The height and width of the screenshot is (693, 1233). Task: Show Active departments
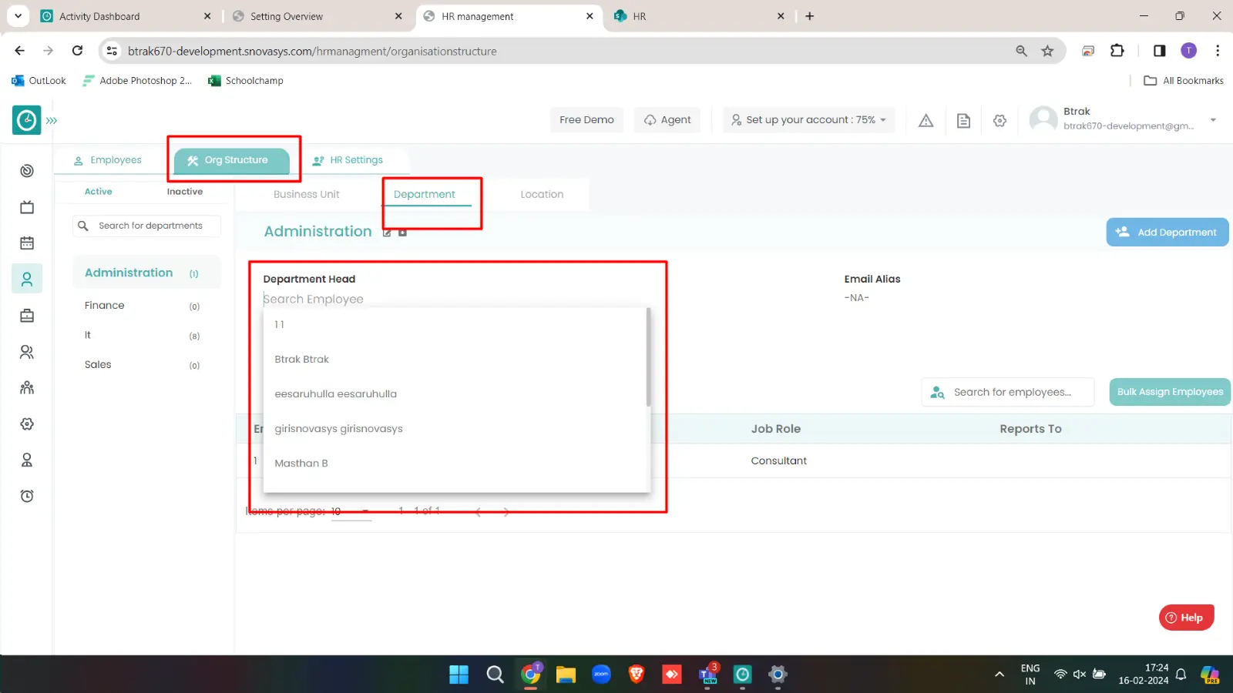tap(99, 192)
